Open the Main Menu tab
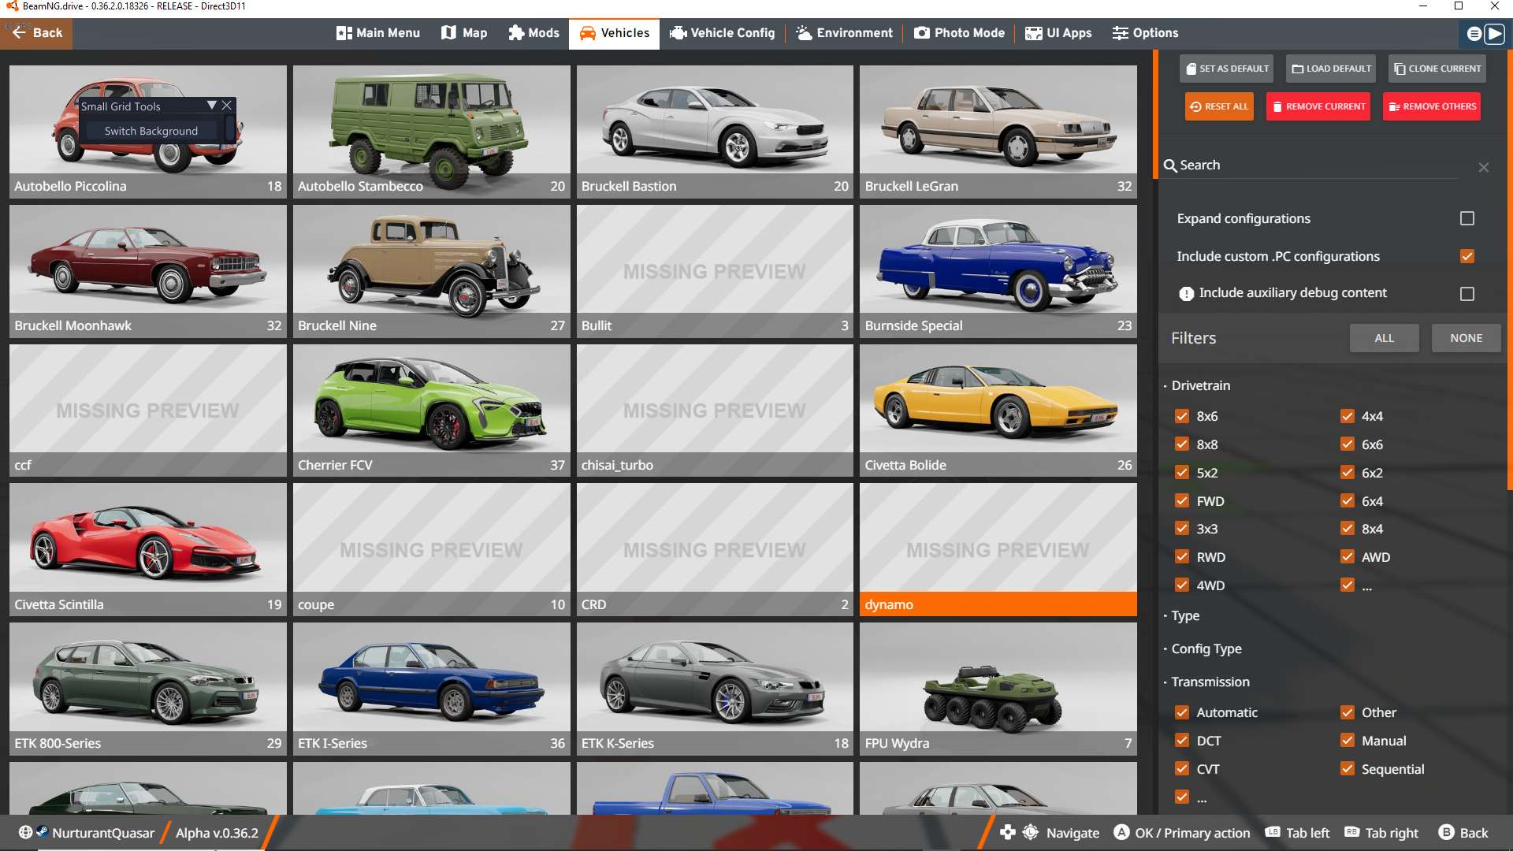1513x851 pixels. [x=378, y=33]
